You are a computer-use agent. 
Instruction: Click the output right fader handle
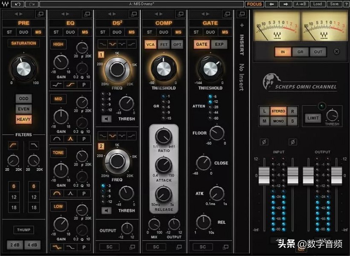pyautogui.click(x=337, y=176)
